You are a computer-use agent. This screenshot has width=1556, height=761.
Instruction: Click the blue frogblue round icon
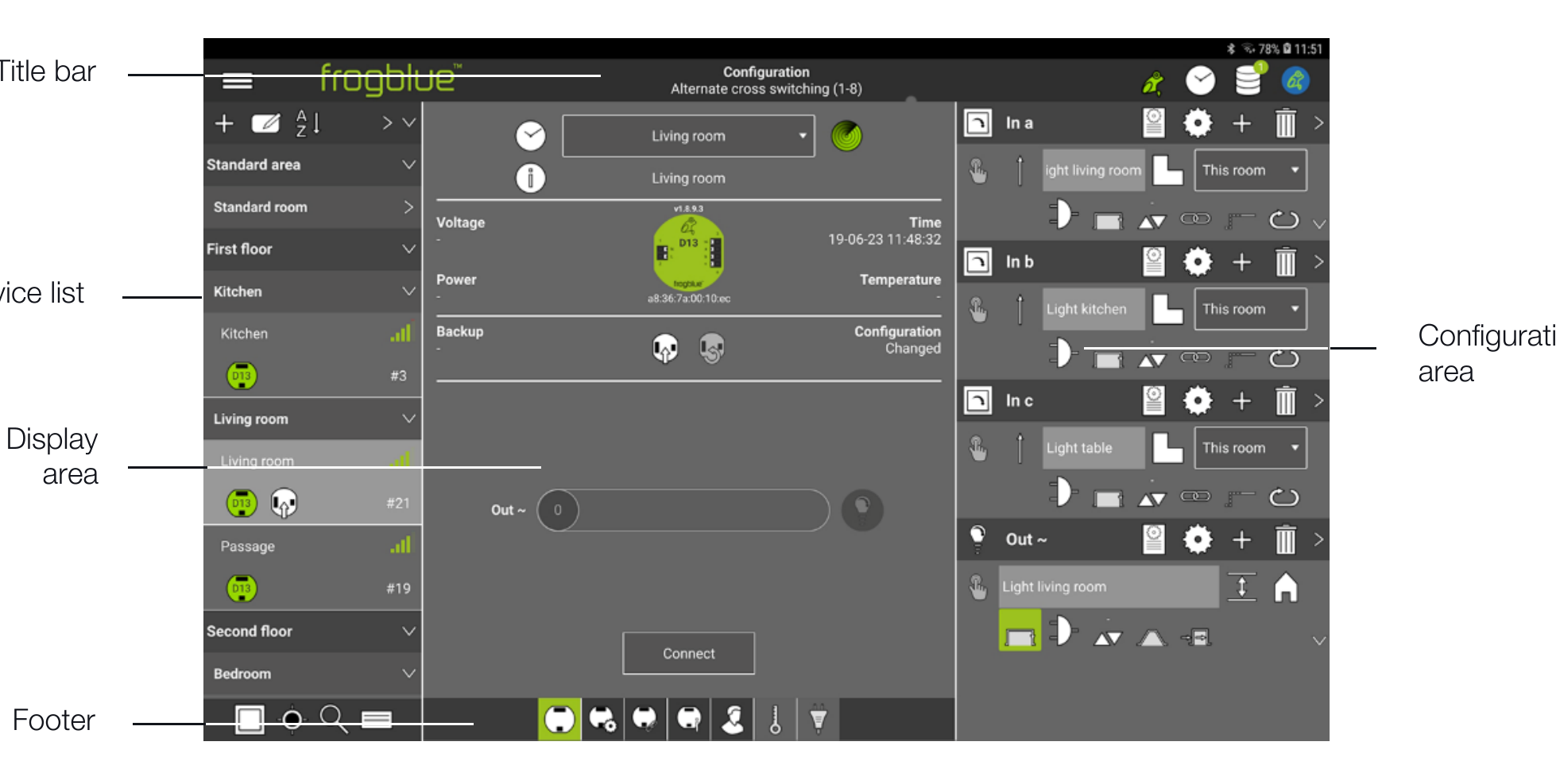point(1295,81)
